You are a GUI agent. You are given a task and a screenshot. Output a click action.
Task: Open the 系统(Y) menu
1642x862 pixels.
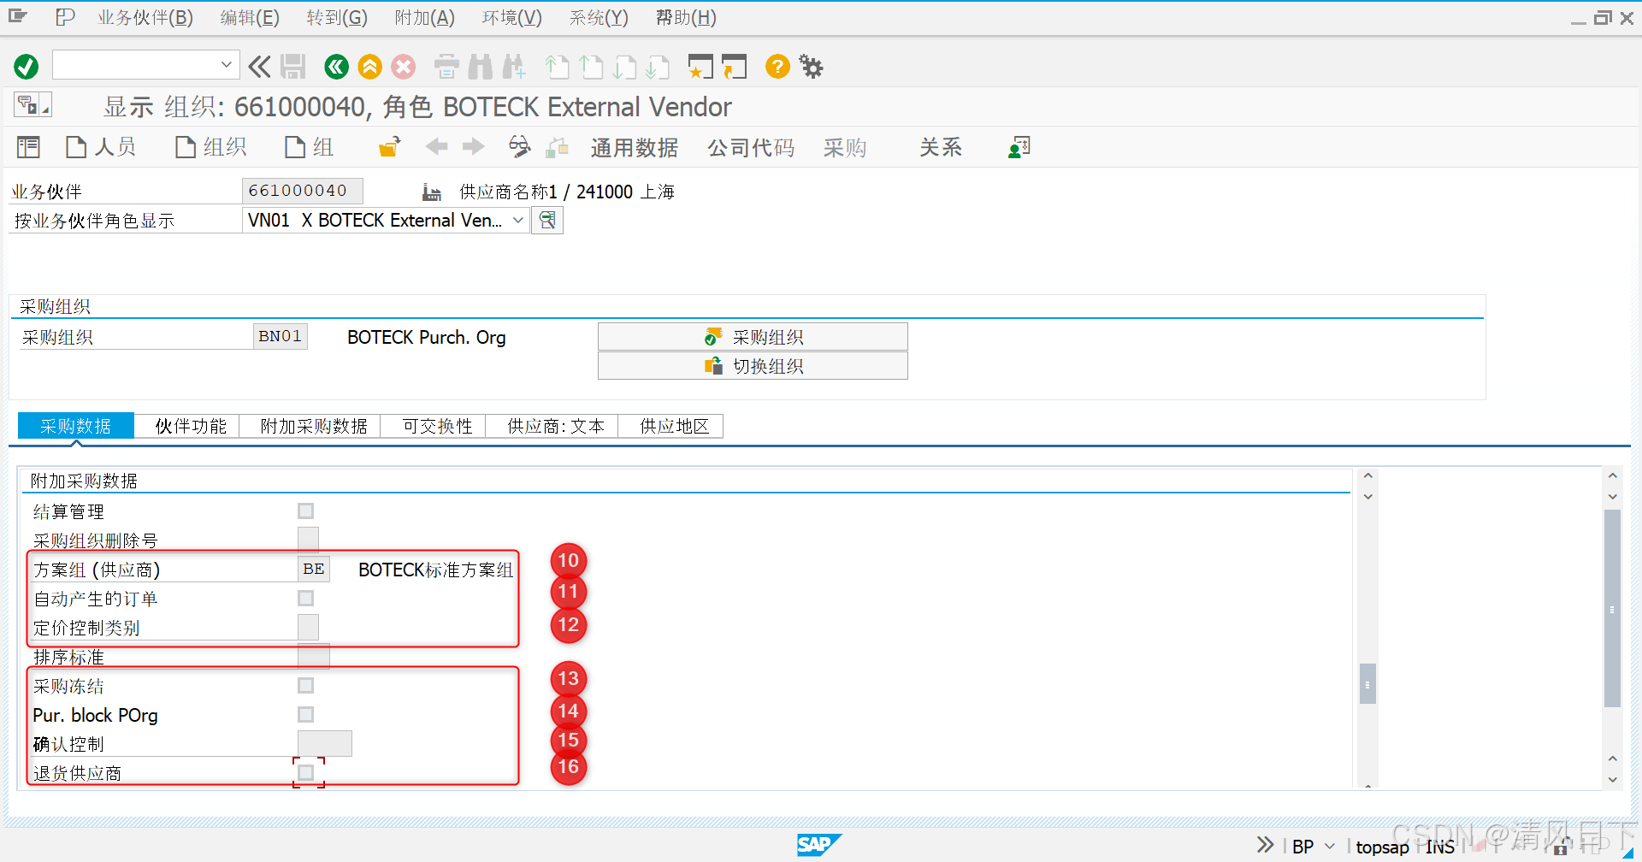point(599,17)
